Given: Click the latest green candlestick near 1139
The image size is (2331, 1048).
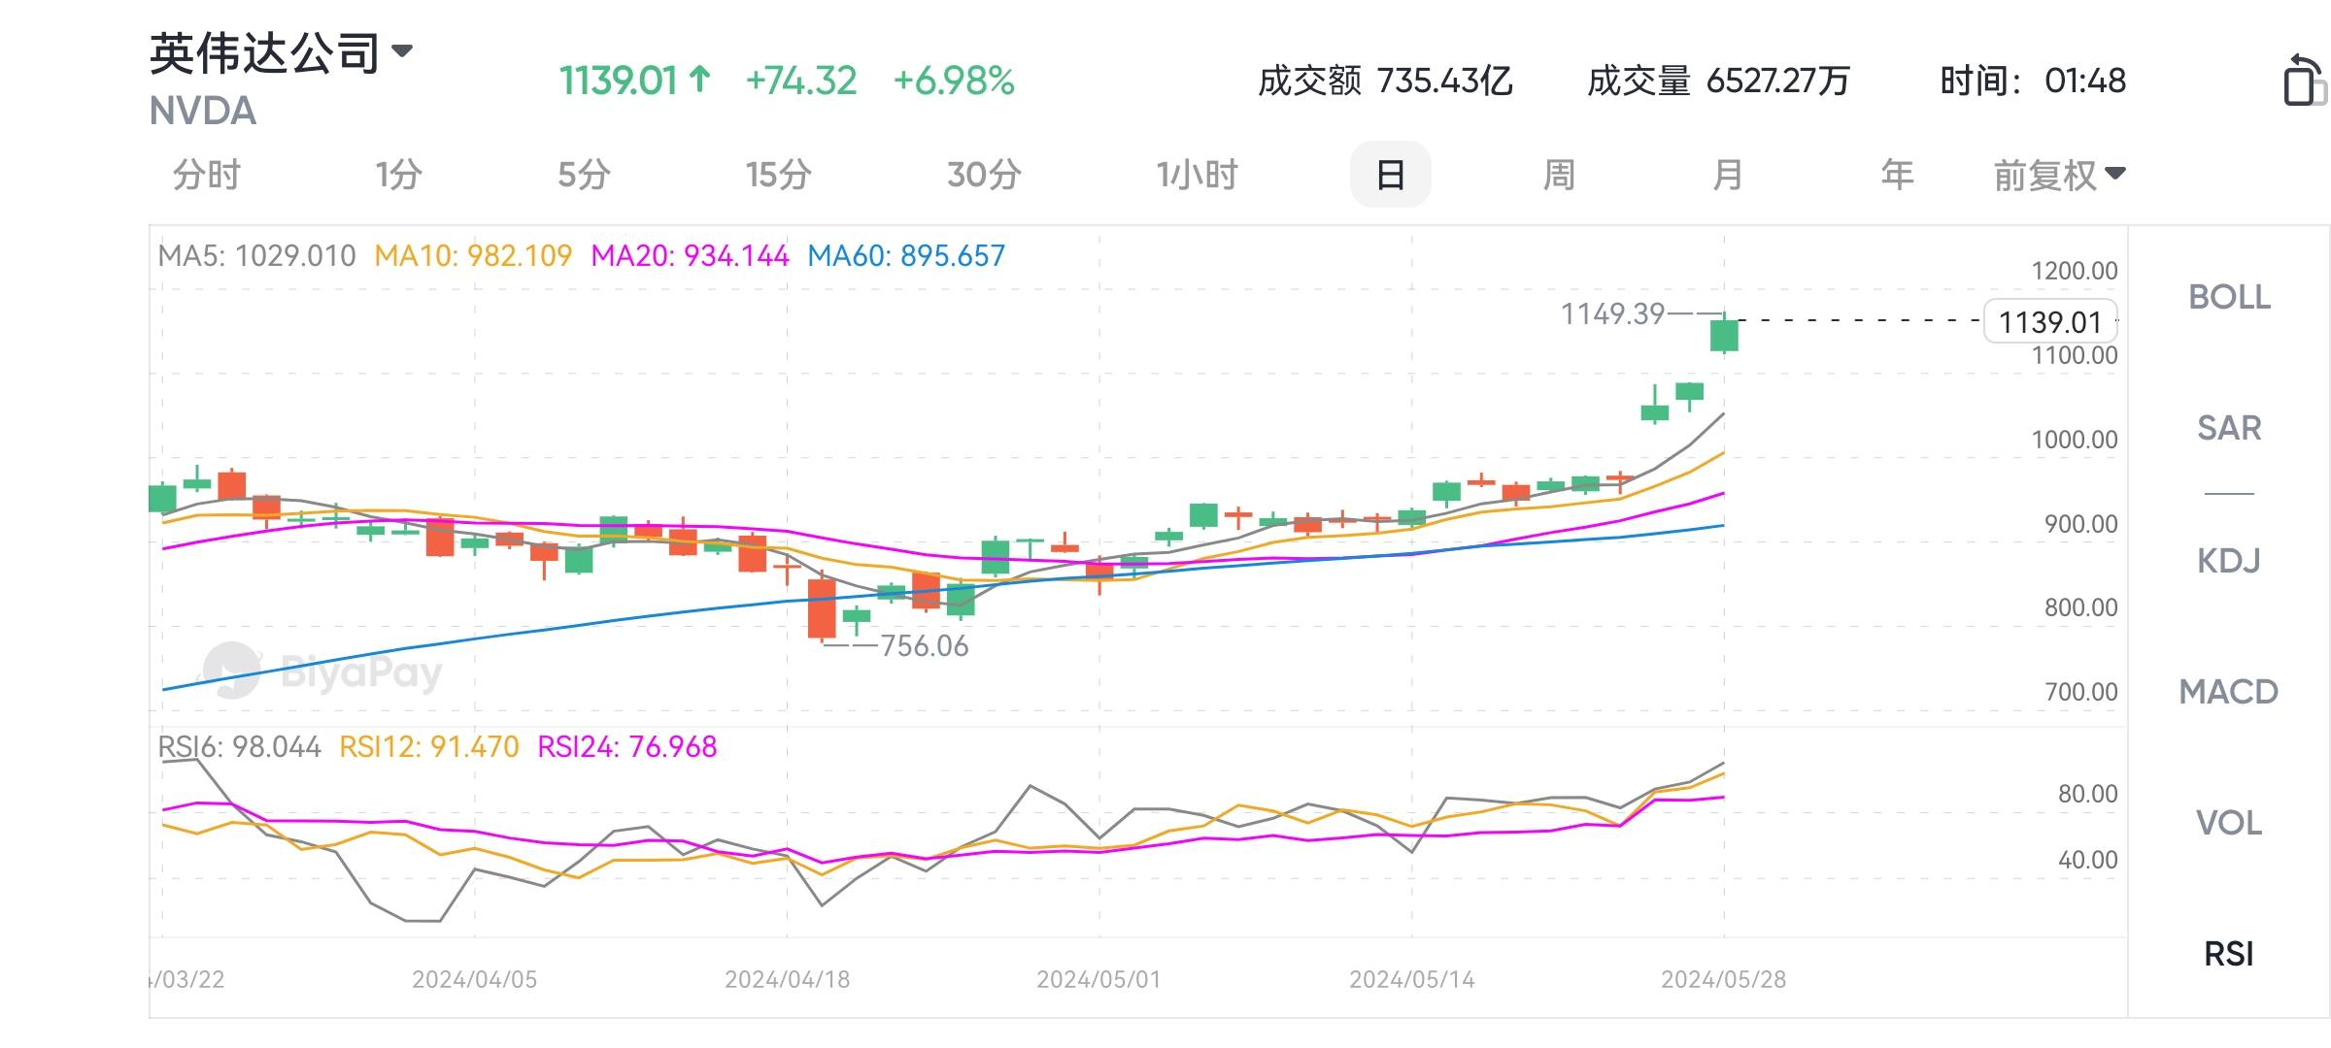Looking at the screenshot, I should (1724, 335).
